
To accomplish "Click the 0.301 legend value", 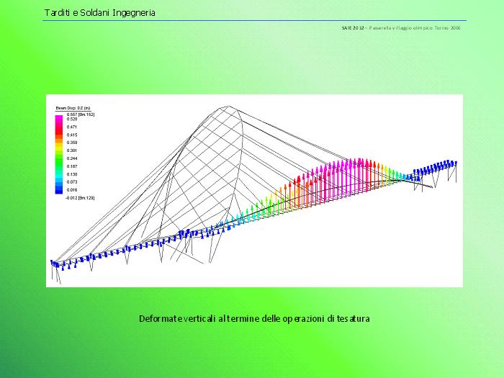I will (72, 150).
